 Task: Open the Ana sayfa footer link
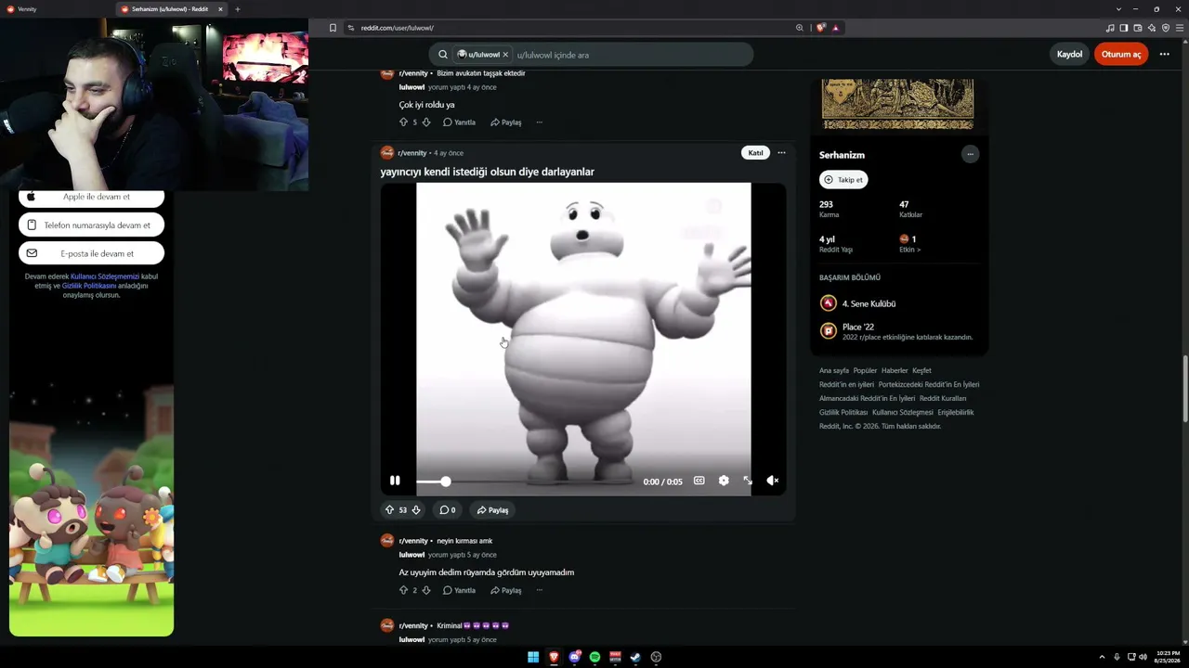click(x=834, y=371)
